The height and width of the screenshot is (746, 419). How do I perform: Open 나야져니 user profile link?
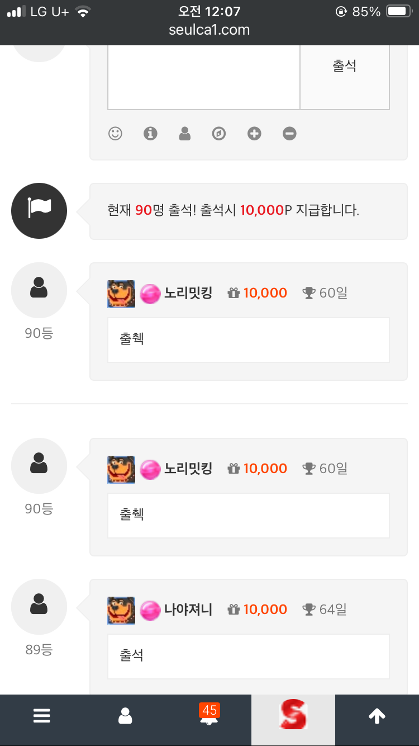tap(188, 610)
